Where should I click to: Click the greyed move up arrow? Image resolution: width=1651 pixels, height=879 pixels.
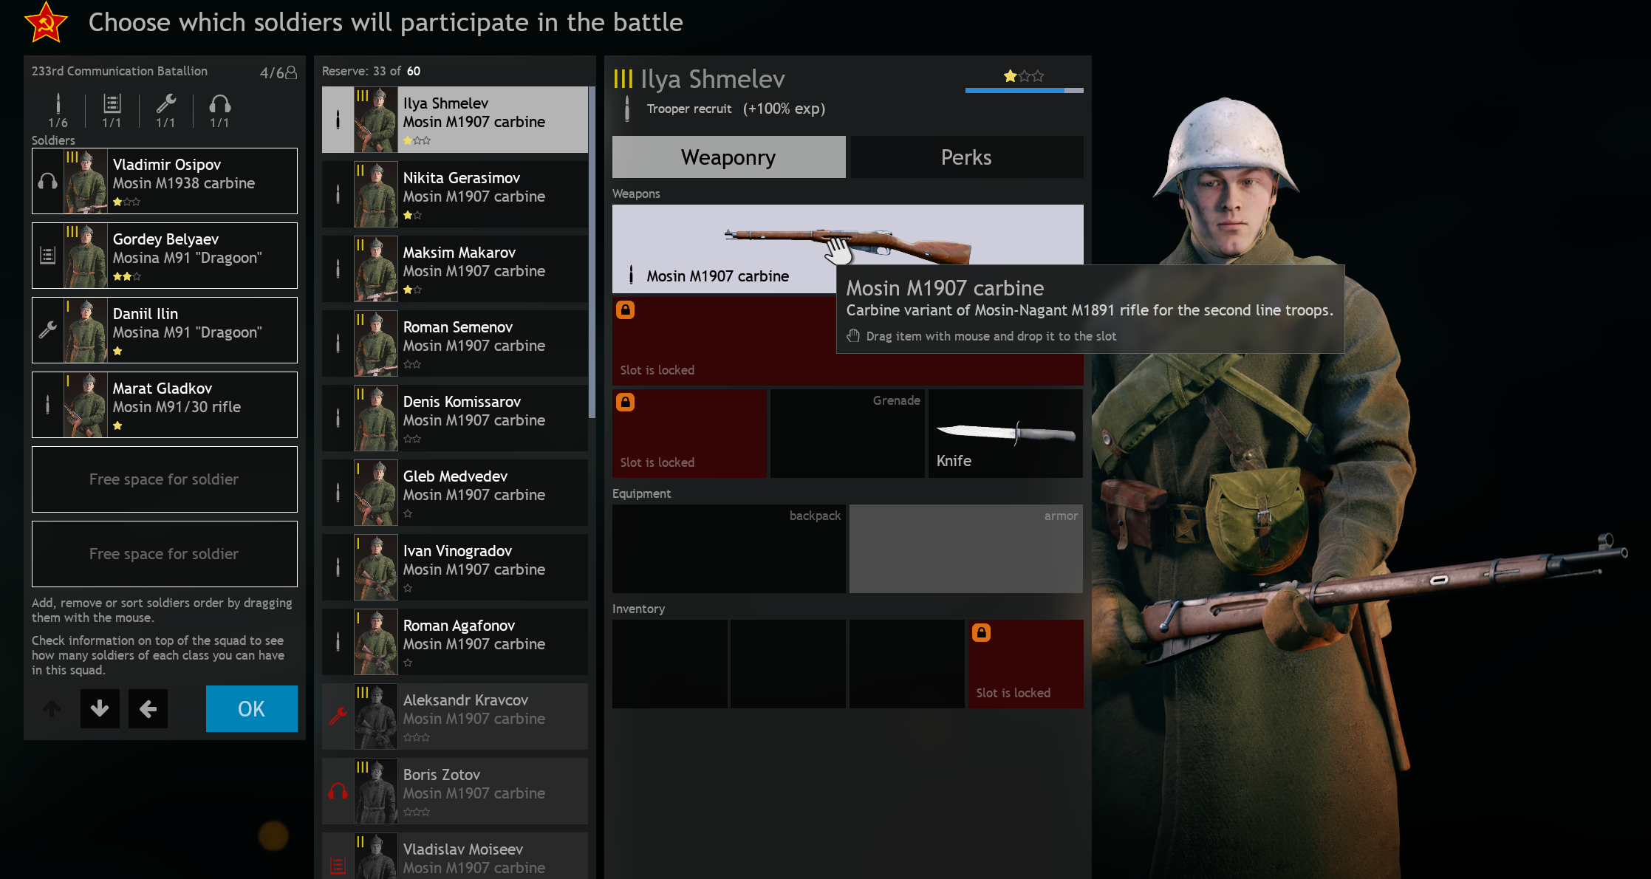click(52, 709)
